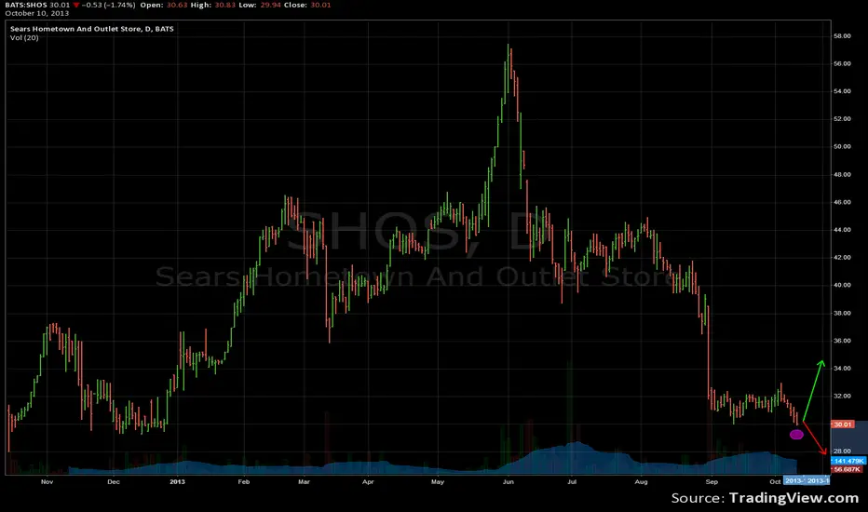Open the TradingView.com source link
This screenshot has height=512, width=868.
click(x=793, y=498)
